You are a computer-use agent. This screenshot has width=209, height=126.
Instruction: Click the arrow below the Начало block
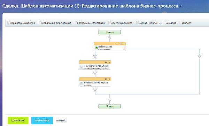coord(110,38)
